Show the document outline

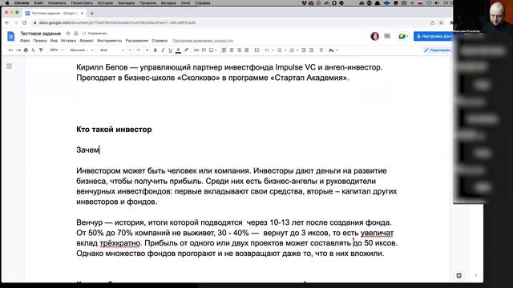(9, 66)
